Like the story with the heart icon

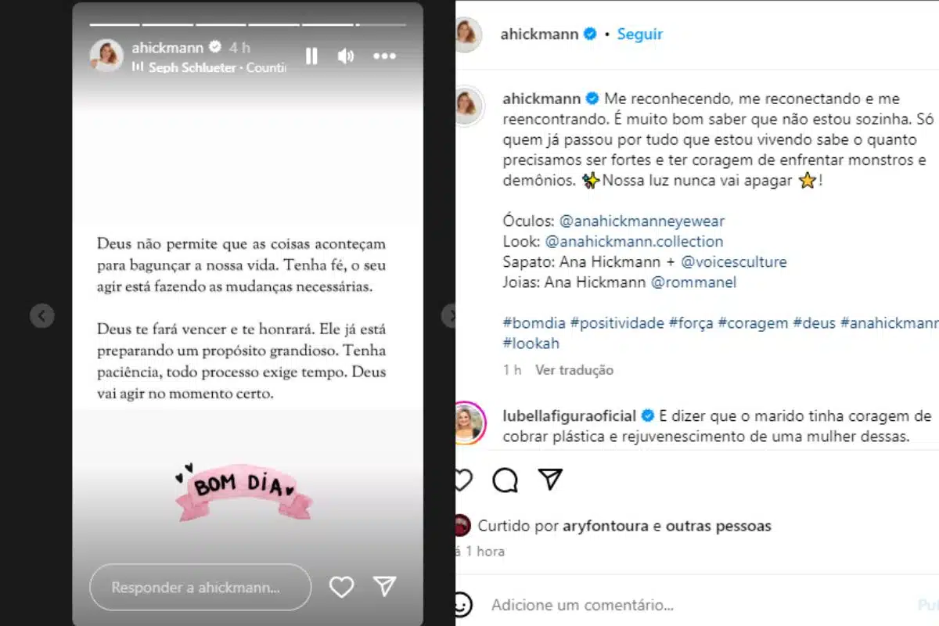[341, 587]
